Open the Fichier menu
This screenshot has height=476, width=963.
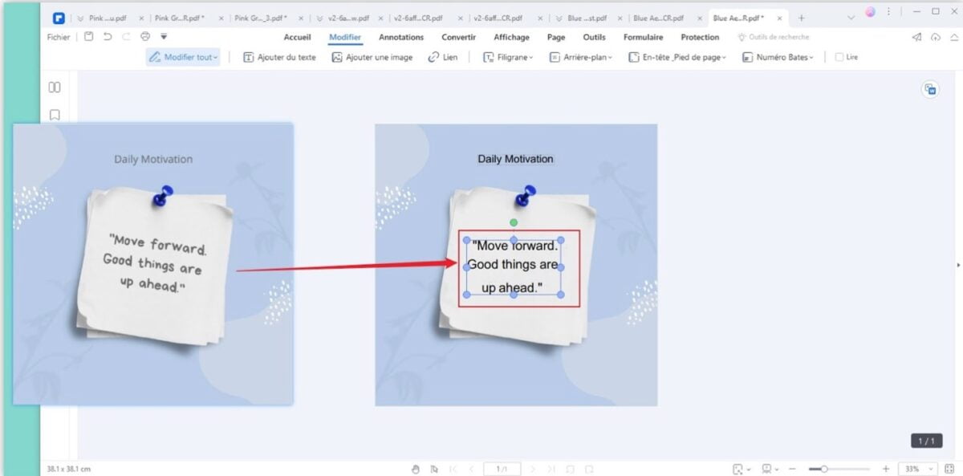click(x=57, y=37)
